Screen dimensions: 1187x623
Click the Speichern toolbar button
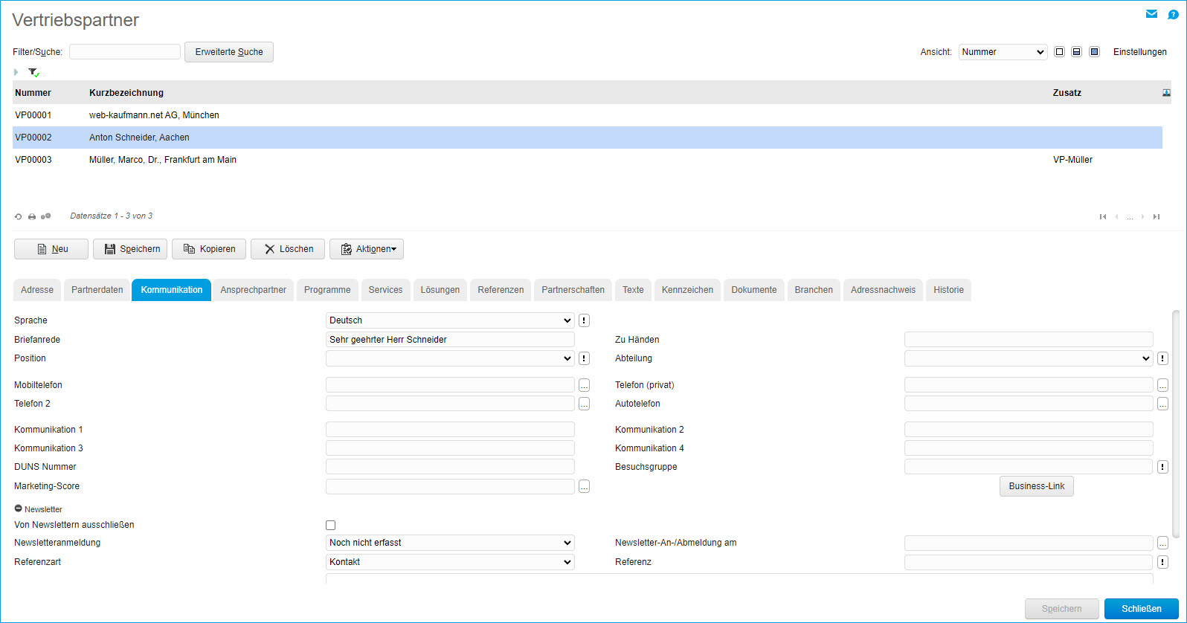pos(130,249)
